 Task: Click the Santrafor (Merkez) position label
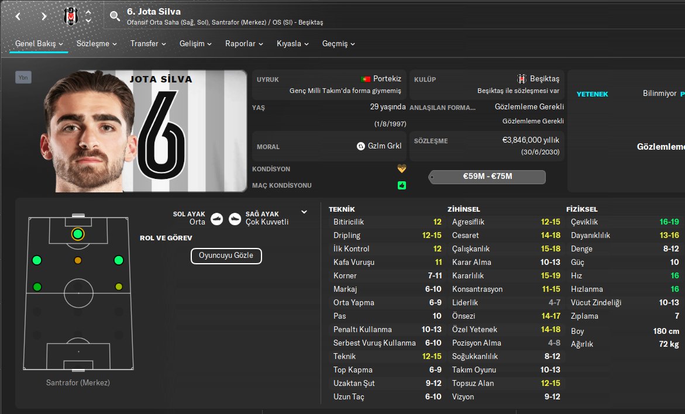78,382
